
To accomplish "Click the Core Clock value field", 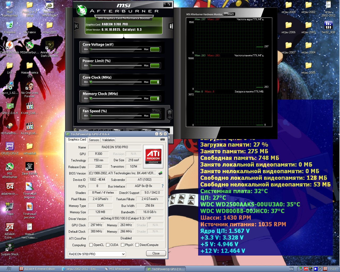I will [x=155, y=82].
